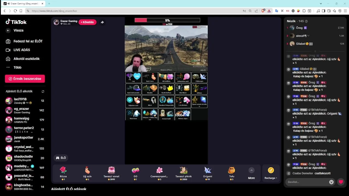Open the tab search dropdown arrow

(x=321, y=4)
